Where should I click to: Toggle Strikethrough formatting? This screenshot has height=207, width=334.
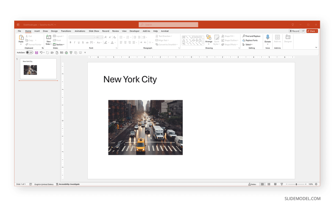point(87,43)
